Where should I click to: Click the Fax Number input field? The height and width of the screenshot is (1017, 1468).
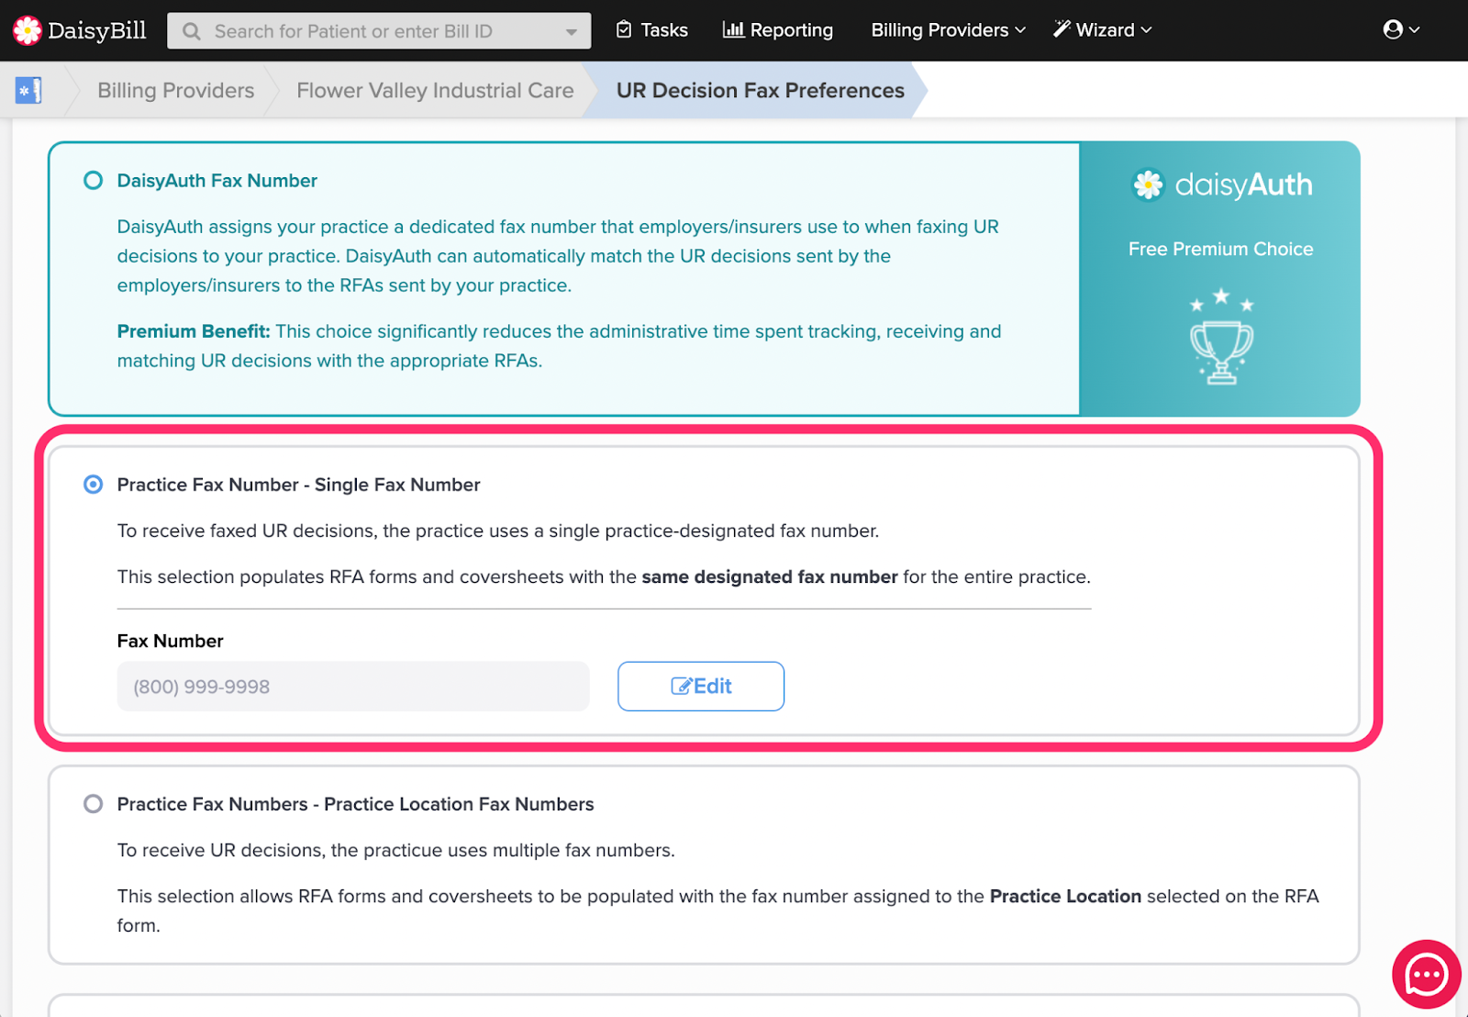point(353,687)
